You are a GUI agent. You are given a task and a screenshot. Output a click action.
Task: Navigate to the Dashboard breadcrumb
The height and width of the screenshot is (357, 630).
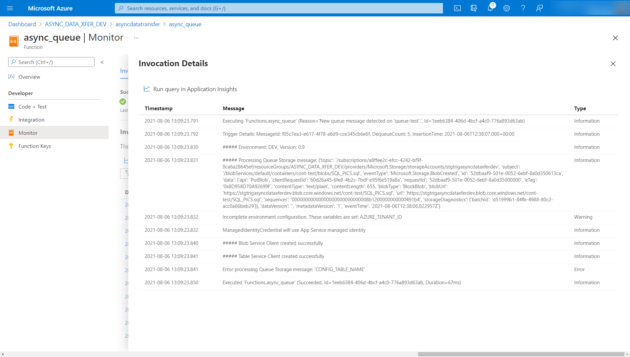(22, 24)
